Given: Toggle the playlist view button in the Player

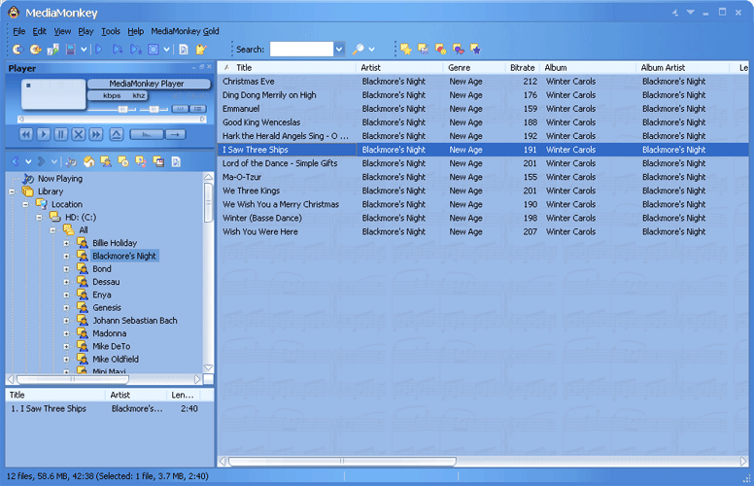Looking at the screenshot, I should click(x=197, y=109).
